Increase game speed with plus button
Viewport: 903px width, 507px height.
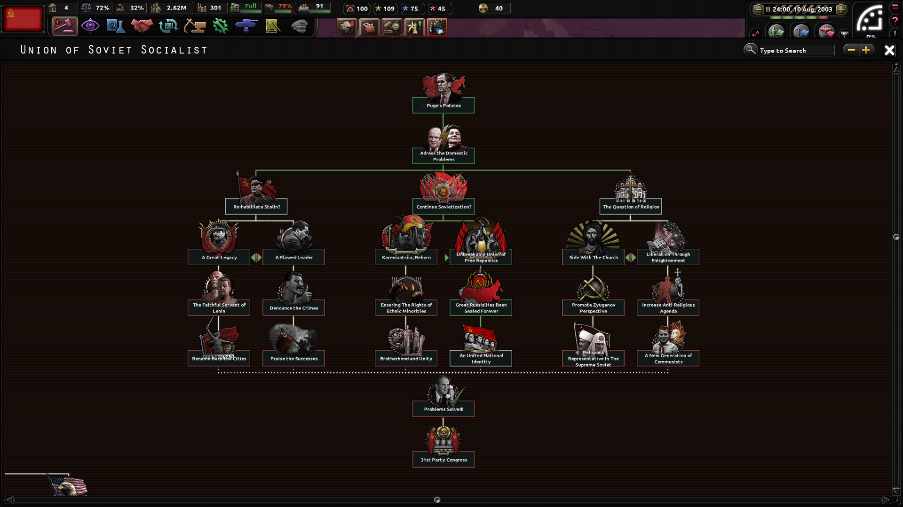[x=841, y=9]
